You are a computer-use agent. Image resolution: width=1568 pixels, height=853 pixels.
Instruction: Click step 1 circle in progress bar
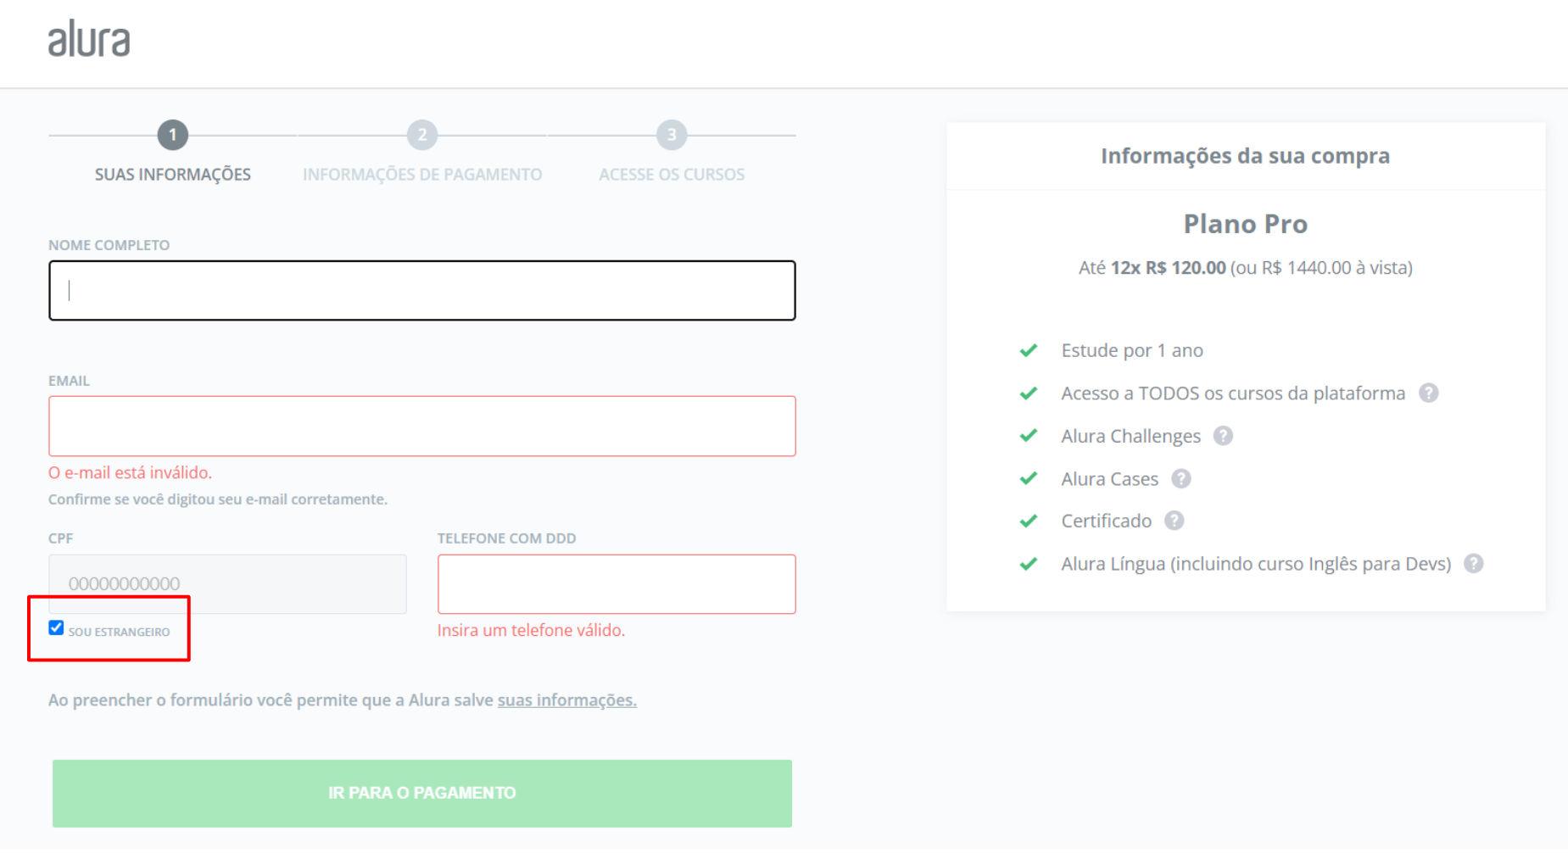[x=172, y=135]
